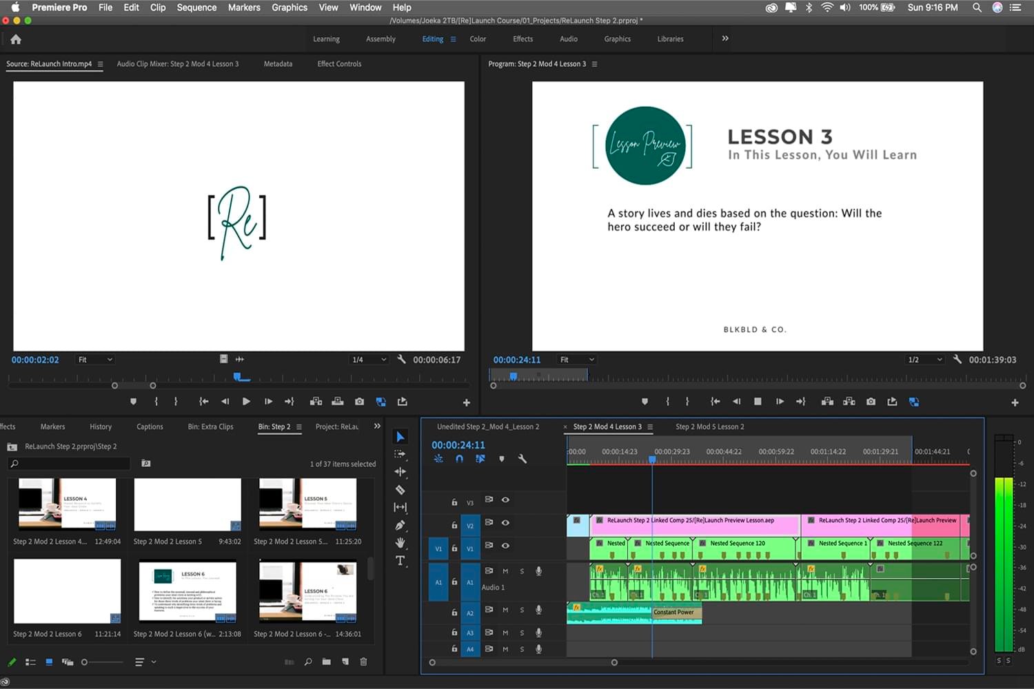Click the trash icon in bin panel
This screenshot has width=1034, height=689.
(363, 662)
